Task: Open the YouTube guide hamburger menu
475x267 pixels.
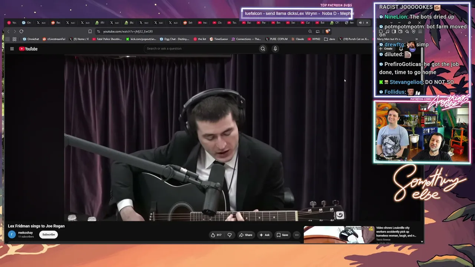Action: pyautogui.click(x=12, y=49)
